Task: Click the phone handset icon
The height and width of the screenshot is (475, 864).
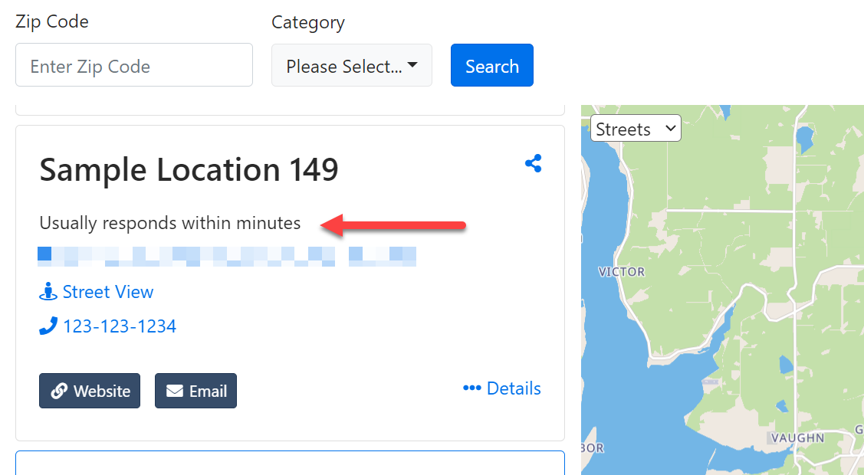Action: pos(48,326)
